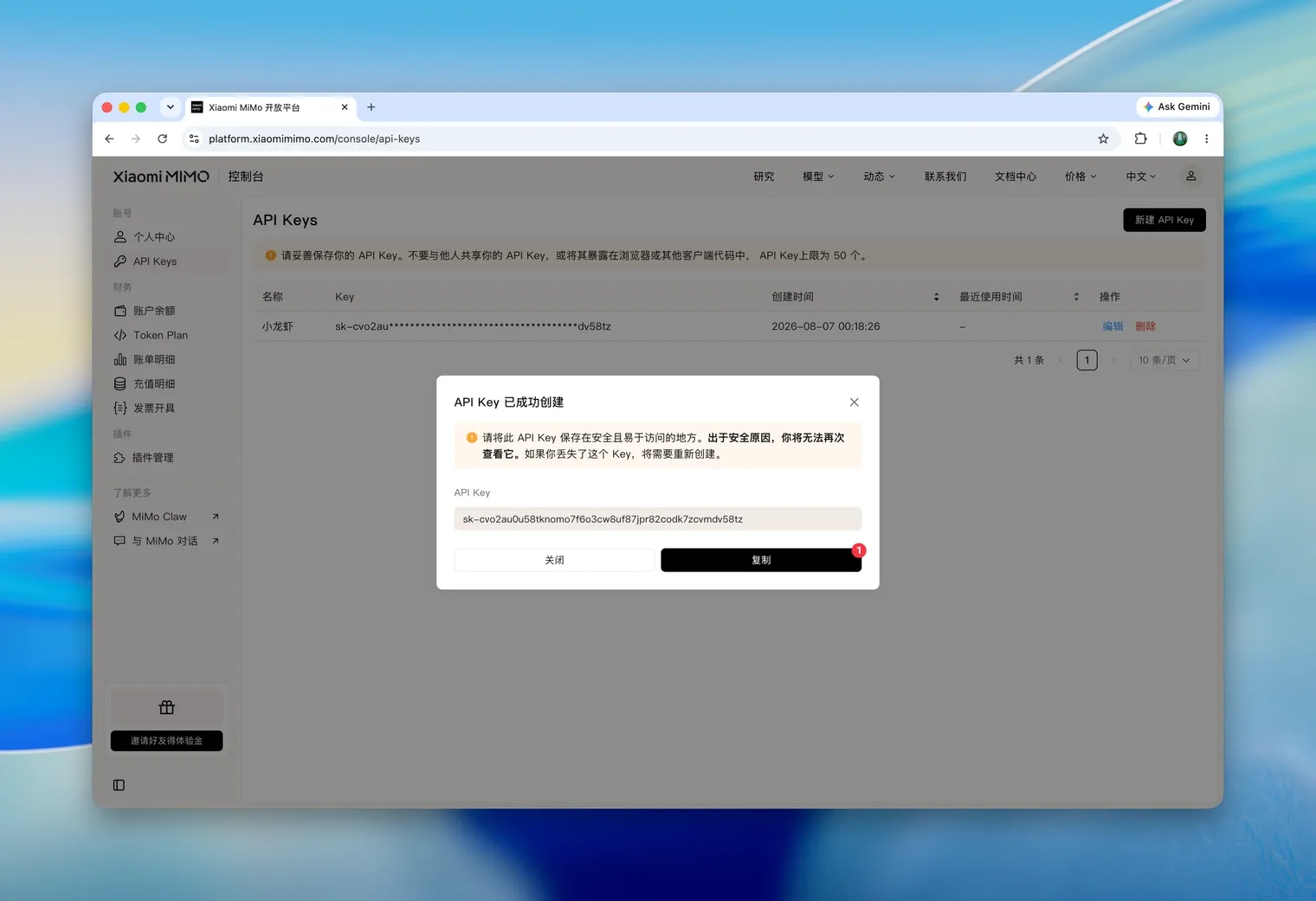Open API Keys sidebar item
This screenshot has height=901, width=1316.
point(168,261)
